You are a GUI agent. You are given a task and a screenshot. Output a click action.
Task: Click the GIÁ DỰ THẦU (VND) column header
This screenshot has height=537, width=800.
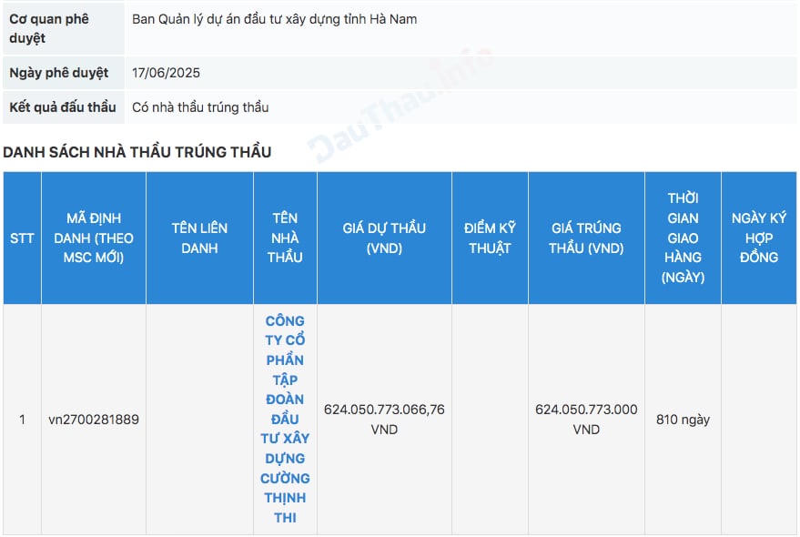point(384,238)
